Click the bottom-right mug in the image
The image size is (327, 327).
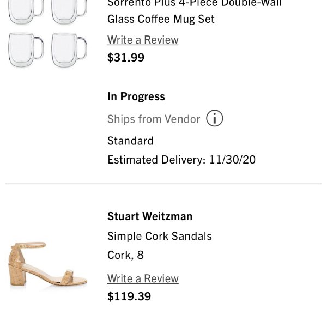(69, 50)
